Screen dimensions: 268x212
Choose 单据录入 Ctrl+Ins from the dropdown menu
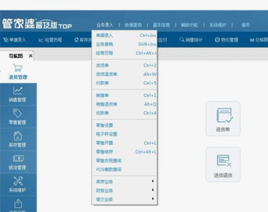click(124, 35)
